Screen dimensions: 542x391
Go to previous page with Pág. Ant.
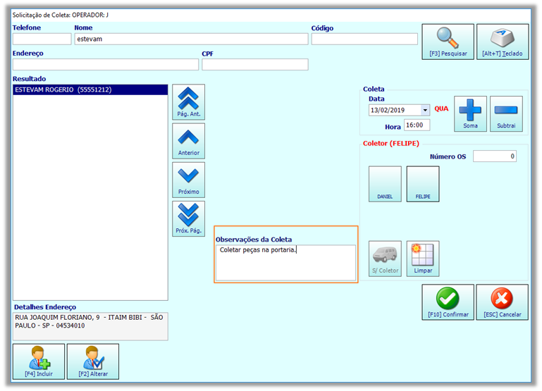coord(188,102)
